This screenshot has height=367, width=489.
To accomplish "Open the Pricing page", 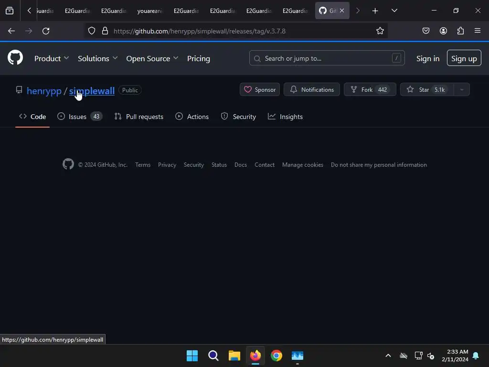I will (198, 58).
